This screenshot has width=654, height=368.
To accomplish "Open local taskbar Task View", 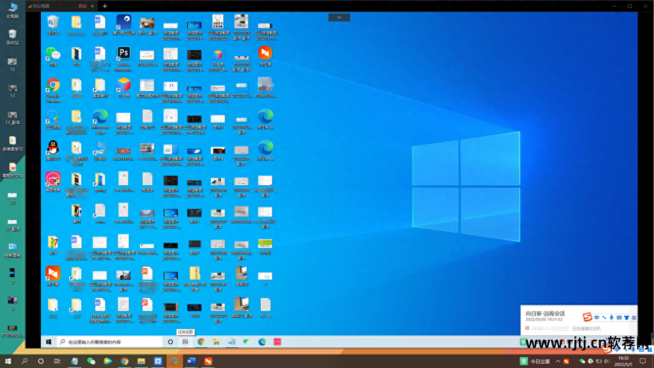I will tap(57, 361).
